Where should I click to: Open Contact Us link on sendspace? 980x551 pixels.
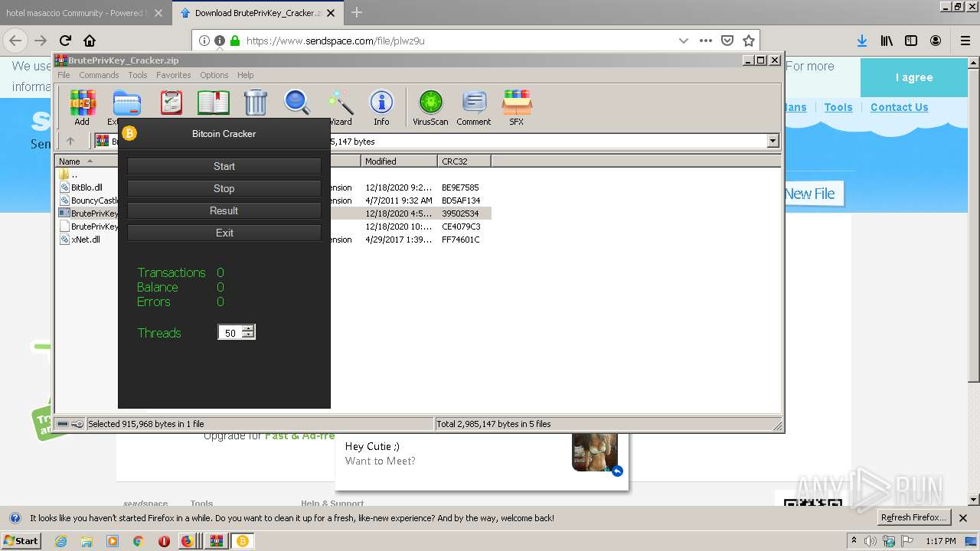pos(899,107)
